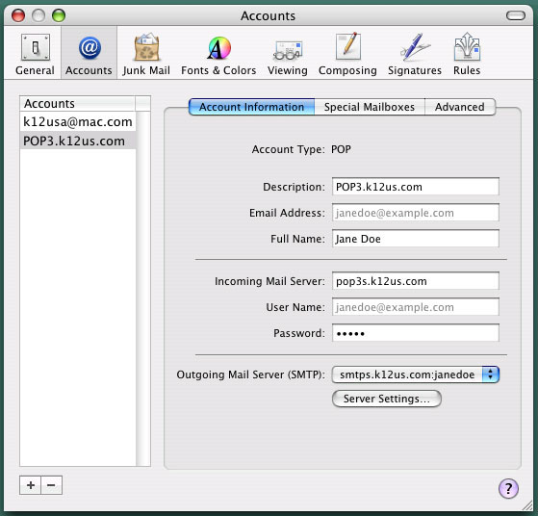This screenshot has width=538, height=516.
Task: Click into the Incoming Mail Server field
Action: pyautogui.click(x=415, y=281)
